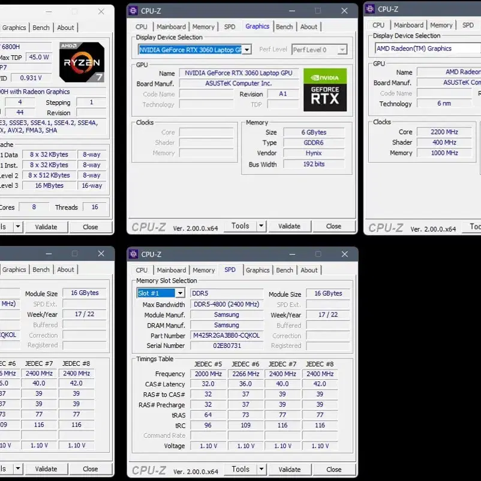
Task: Close the NVIDIA graphics CPU-Z window with the X
Action: (344, 11)
